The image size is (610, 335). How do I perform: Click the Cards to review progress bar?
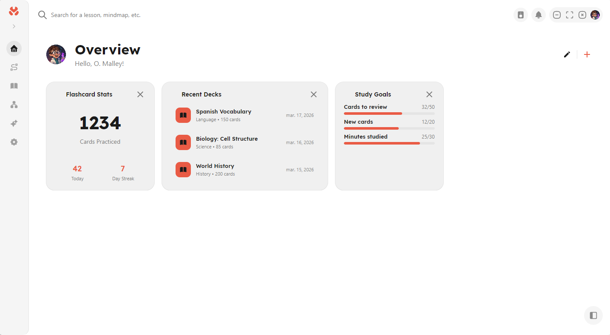pyautogui.click(x=389, y=114)
